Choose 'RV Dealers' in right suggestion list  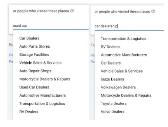110,47
